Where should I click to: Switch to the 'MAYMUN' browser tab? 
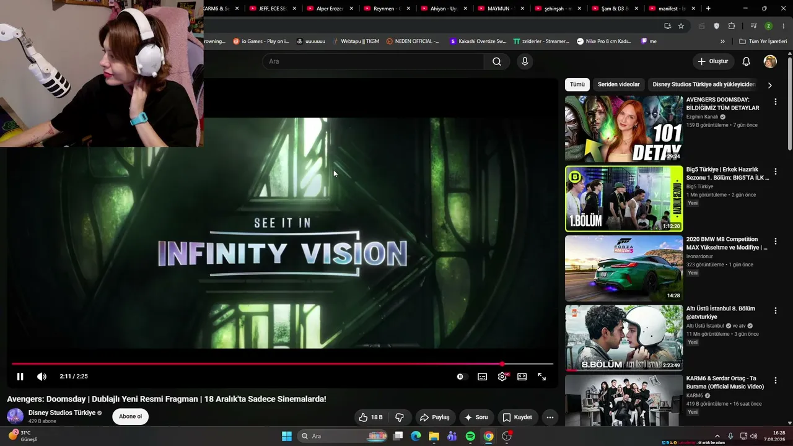pyautogui.click(x=501, y=9)
